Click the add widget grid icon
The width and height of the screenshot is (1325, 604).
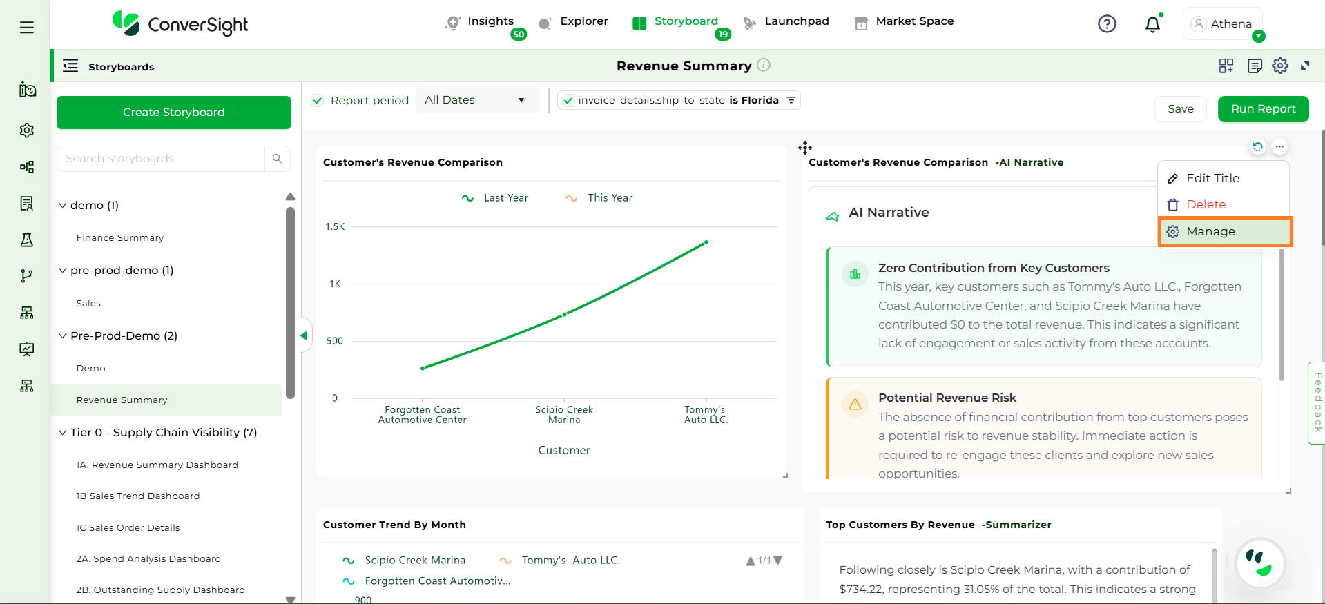pos(1226,66)
